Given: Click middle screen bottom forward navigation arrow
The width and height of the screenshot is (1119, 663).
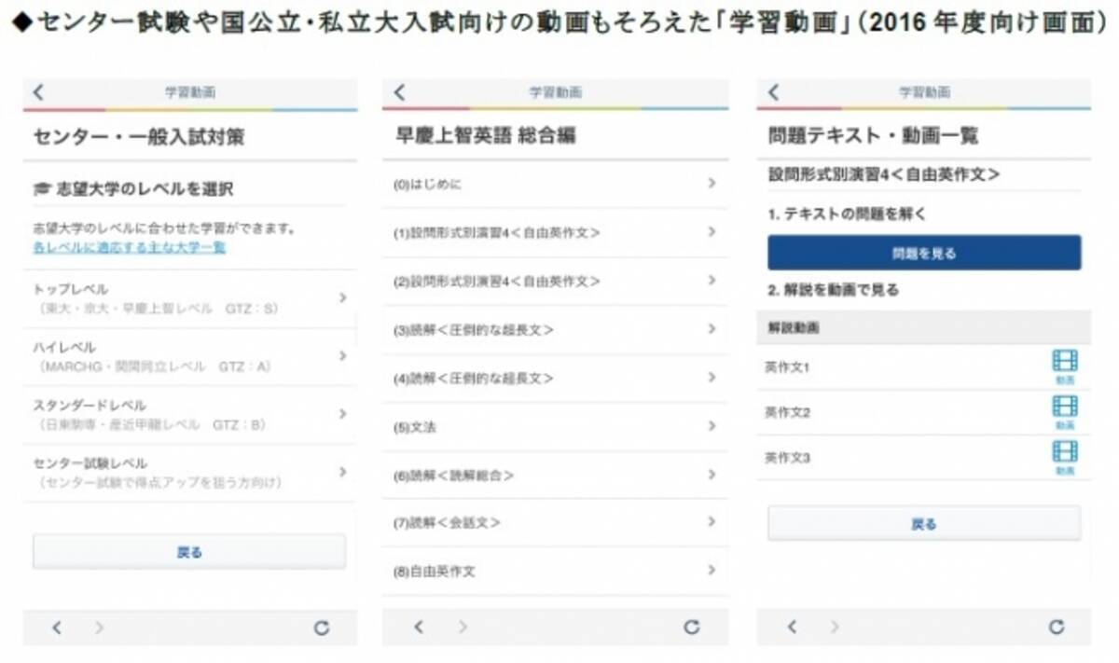Looking at the screenshot, I should [x=463, y=628].
